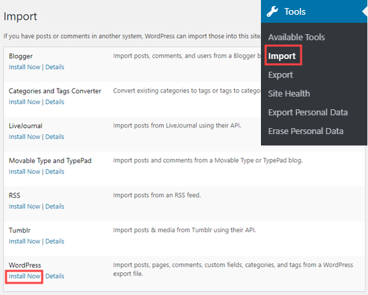The width and height of the screenshot is (368, 295).
Task: View Details for Categories and Tags Converter
Action: 55,102
